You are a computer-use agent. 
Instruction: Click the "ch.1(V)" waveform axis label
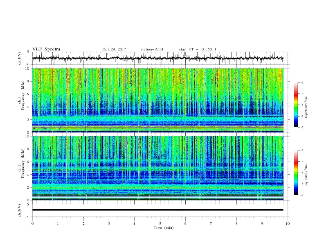(20, 58)
